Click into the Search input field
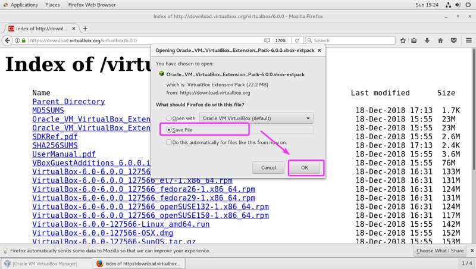 [x=351, y=40]
